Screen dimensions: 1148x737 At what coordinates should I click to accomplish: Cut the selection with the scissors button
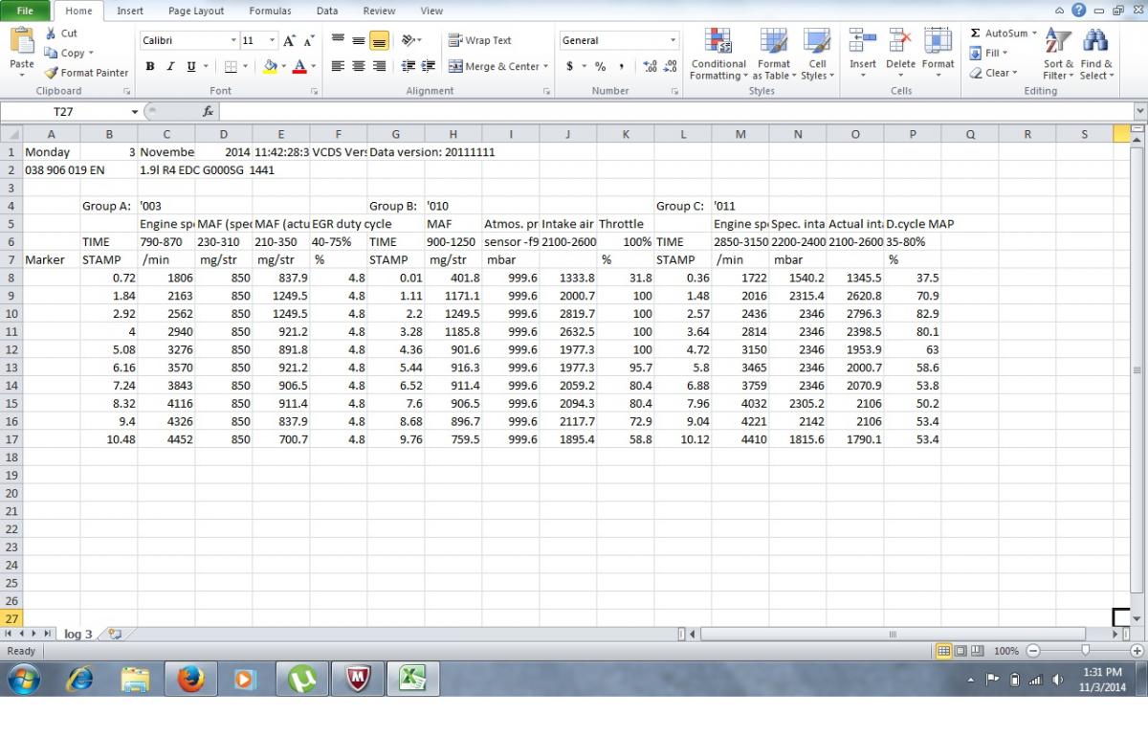(61, 33)
